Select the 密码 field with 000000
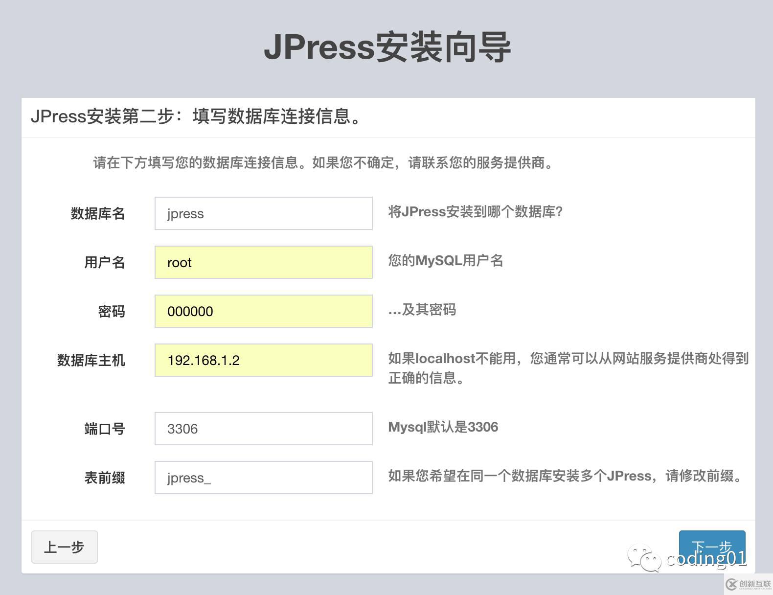This screenshot has width=773, height=595. 263,311
